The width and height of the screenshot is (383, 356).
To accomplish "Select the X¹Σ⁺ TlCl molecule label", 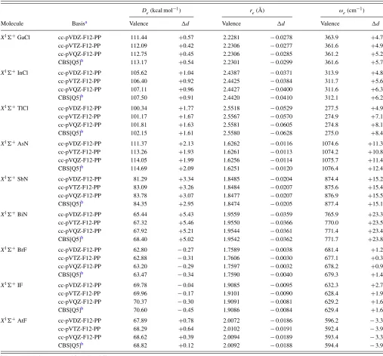I will coord(14,108).
